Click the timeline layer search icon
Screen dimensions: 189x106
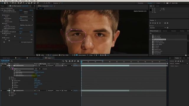click(x=12, y=61)
